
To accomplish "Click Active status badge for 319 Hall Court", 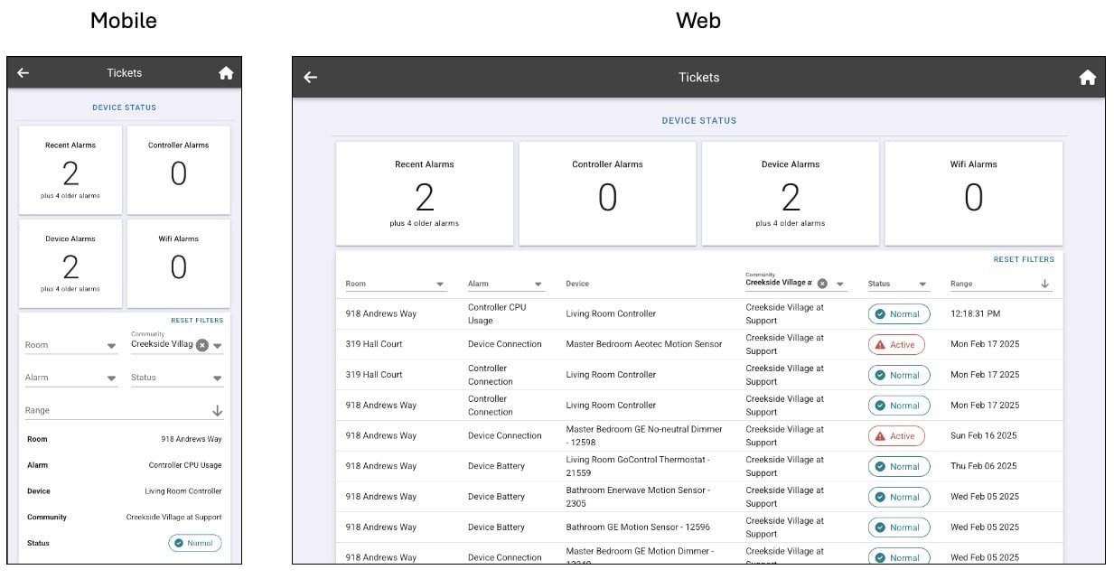I will tap(896, 345).
